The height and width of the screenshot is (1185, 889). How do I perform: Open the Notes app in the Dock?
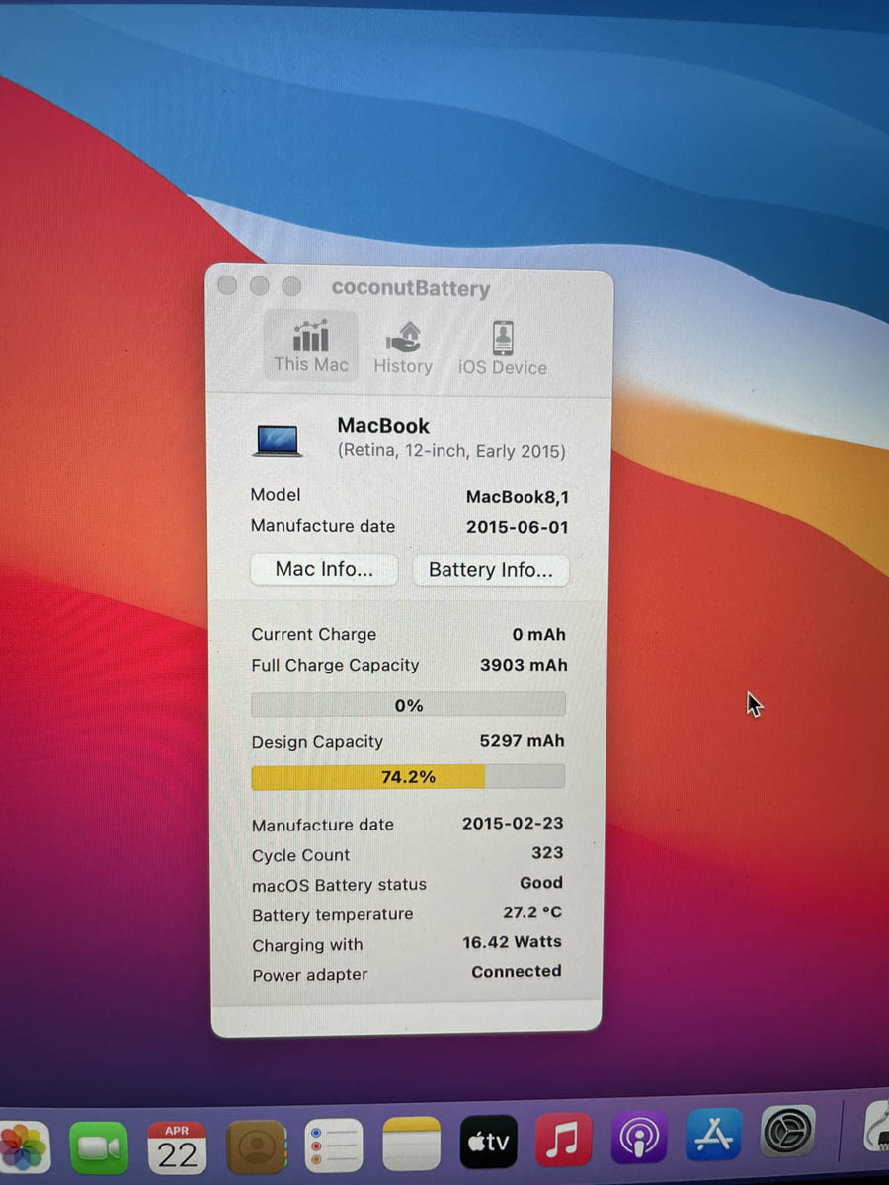(411, 1145)
